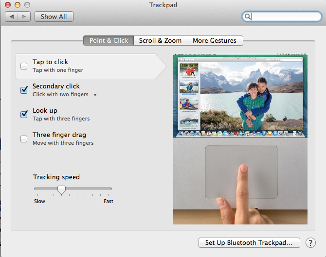Click the Tap to click label
The width and height of the screenshot is (326, 257).
pyautogui.click(x=50, y=62)
